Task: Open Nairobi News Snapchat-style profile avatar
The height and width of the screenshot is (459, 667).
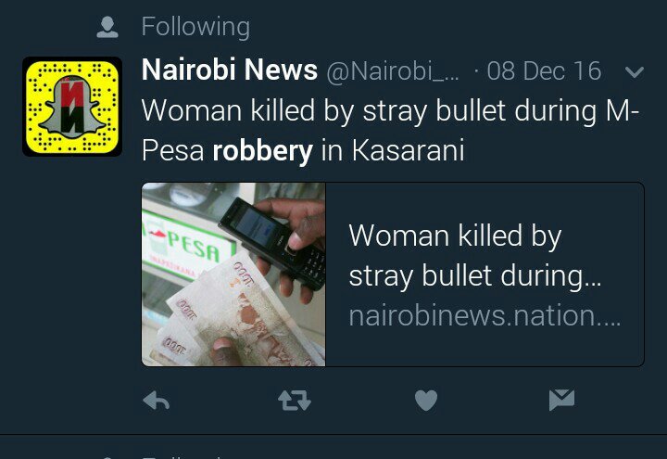Action: pos(72,107)
